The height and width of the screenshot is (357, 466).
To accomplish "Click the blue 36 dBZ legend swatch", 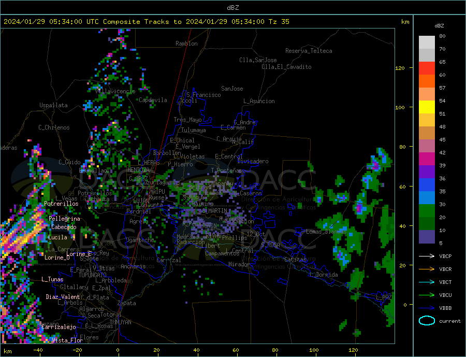I will (x=427, y=185).
